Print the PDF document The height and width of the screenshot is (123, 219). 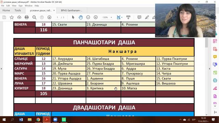(x=27, y=17)
